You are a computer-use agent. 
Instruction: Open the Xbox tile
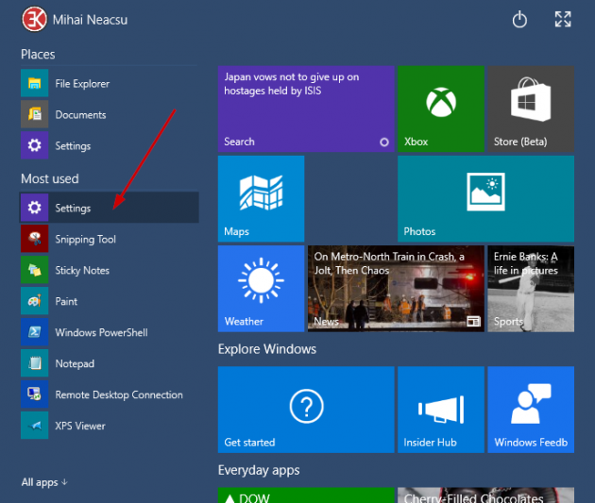[x=441, y=109]
